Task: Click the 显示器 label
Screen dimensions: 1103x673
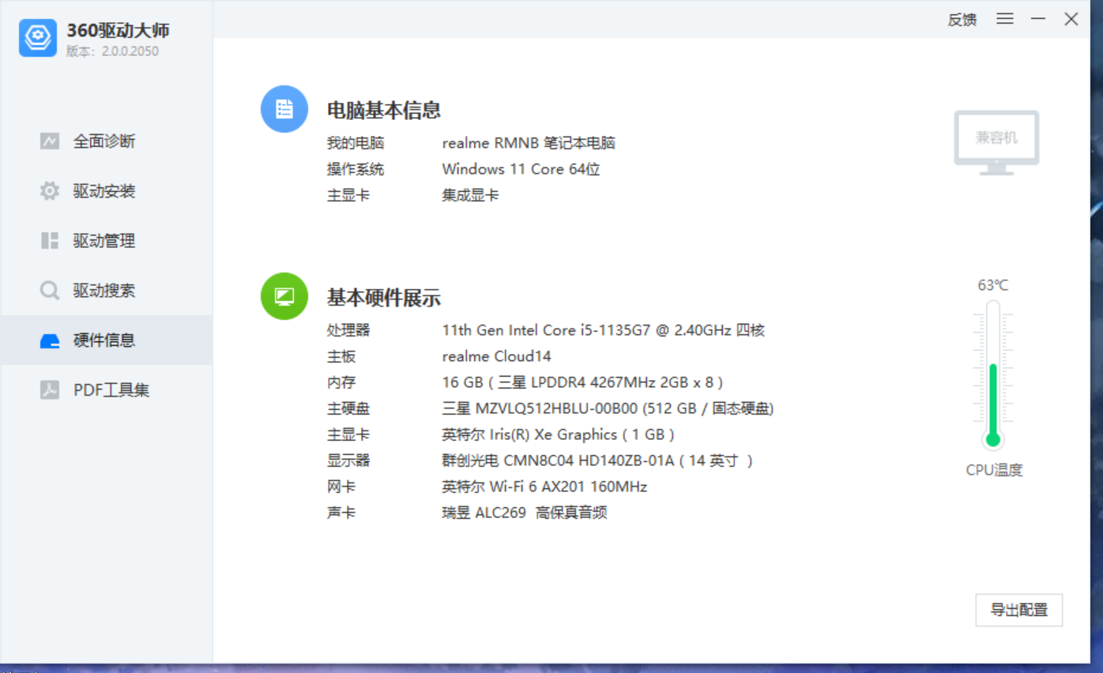Action: point(348,461)
